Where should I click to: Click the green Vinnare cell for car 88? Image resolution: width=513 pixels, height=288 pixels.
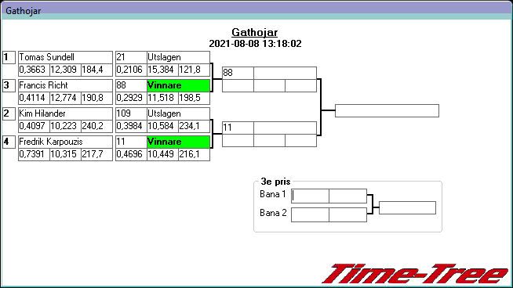point(178,85)
